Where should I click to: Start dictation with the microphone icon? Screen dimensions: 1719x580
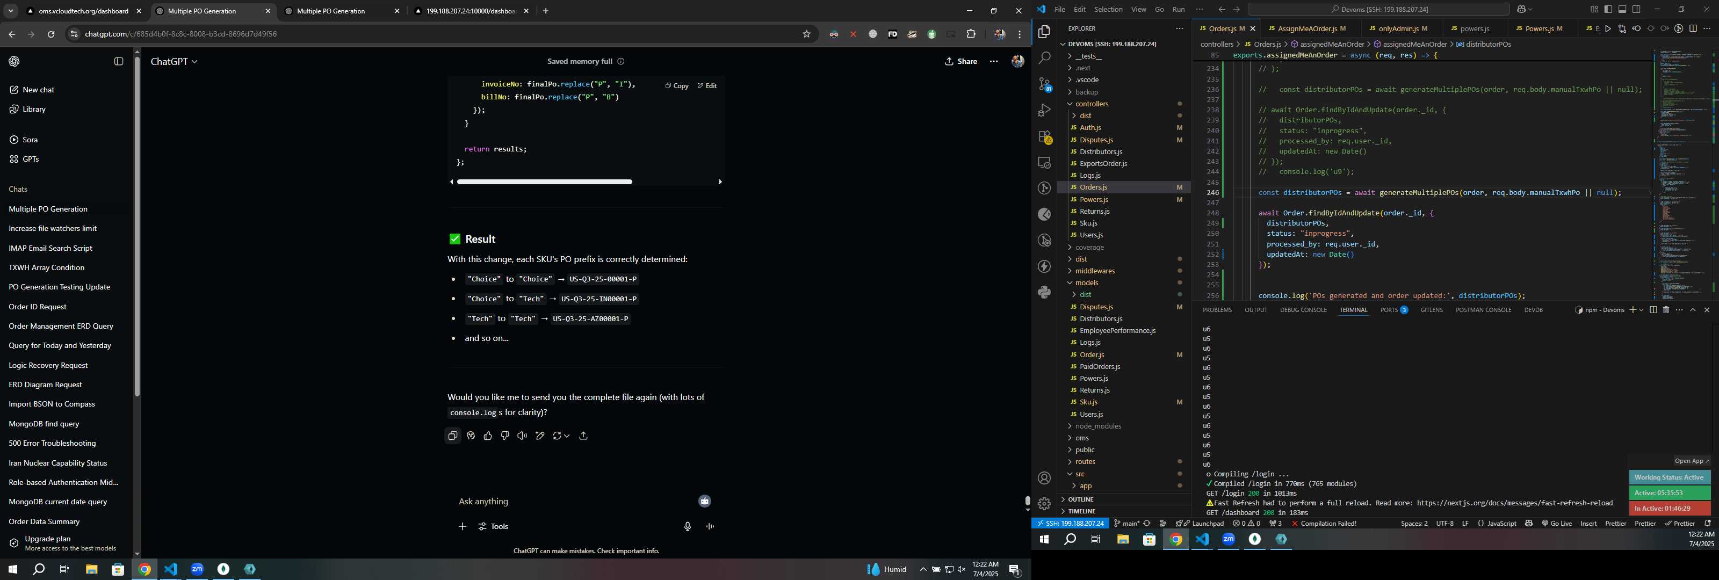[x=688, y=527]
